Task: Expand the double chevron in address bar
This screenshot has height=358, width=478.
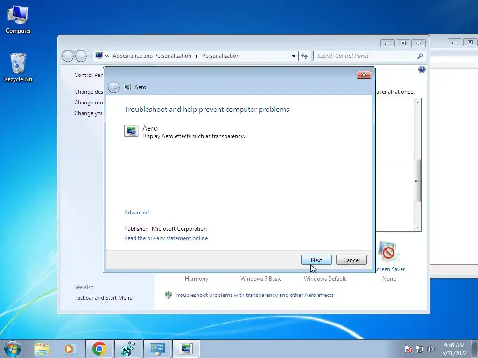Action: coord(107,56)
